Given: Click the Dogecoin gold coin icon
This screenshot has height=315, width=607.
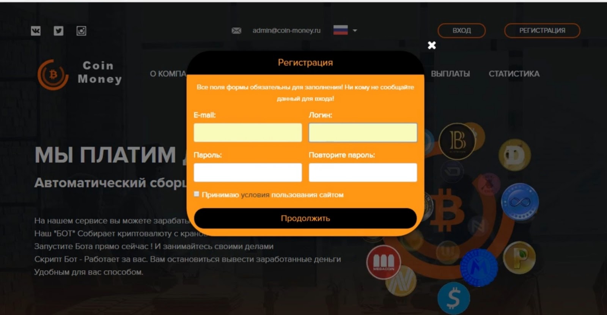Looking at the screenshot, I should pos(514,155).
